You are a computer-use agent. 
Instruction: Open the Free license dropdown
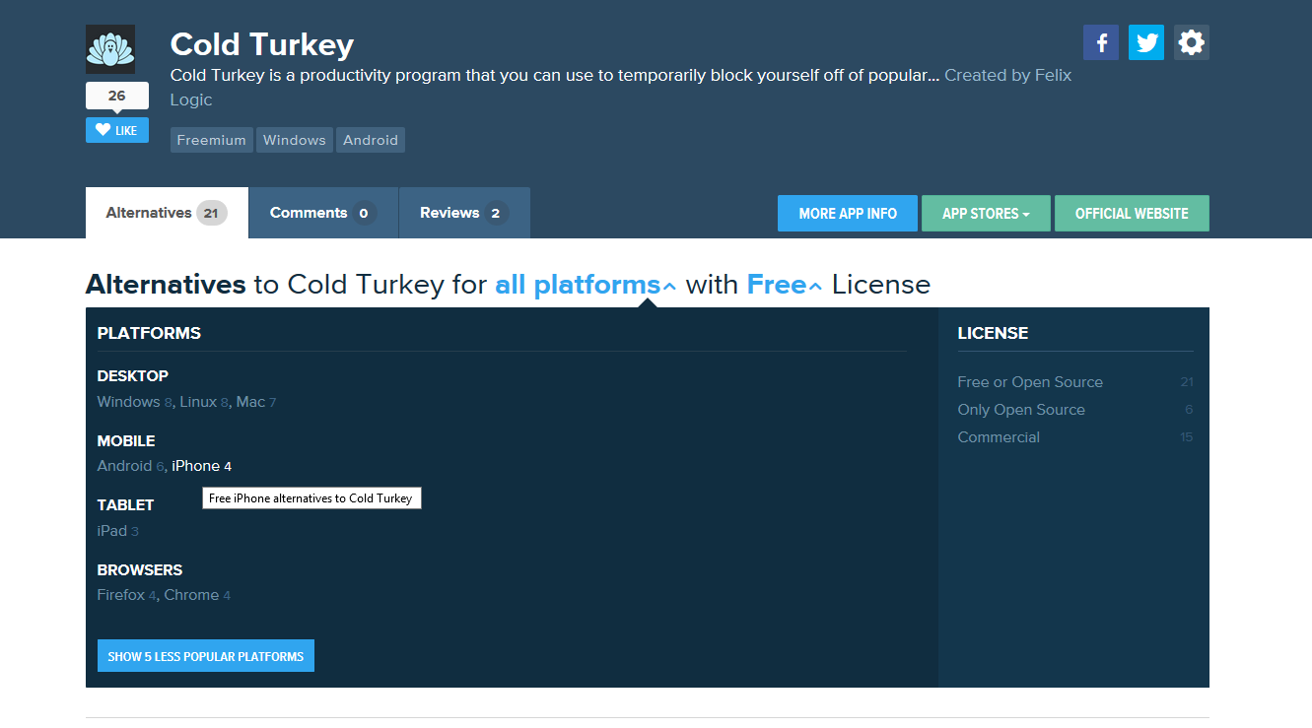784,285
